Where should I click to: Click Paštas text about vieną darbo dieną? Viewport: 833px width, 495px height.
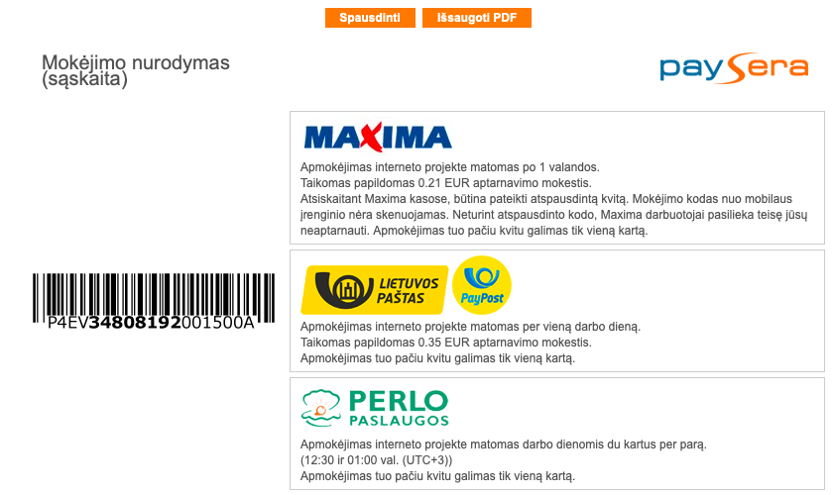coord(471,327)
